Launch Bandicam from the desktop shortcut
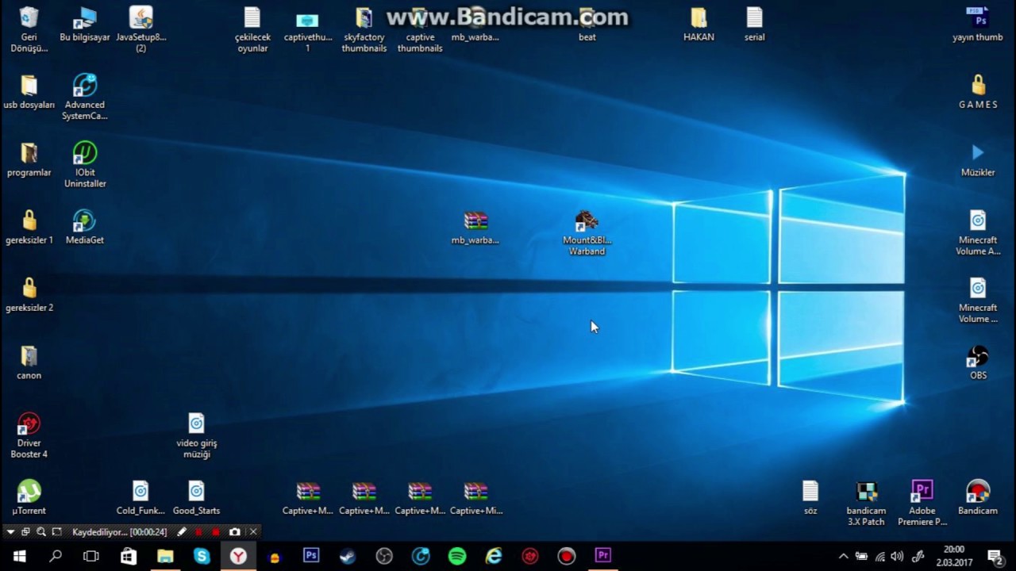 [978, 498]
